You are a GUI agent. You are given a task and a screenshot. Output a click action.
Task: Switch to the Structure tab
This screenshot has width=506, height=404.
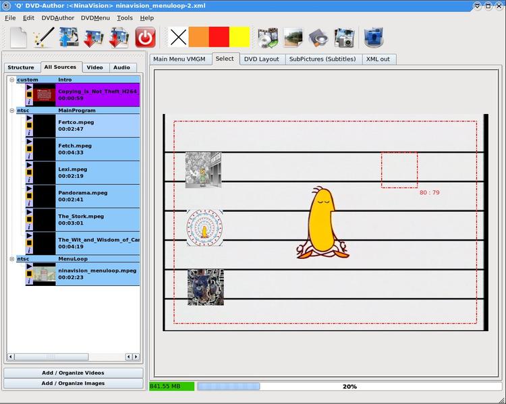pos(21,67)
